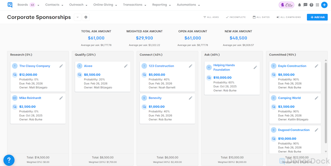Click the board settings gear icon
This screenshot has height=166, width=331.
tap(86, 17)
